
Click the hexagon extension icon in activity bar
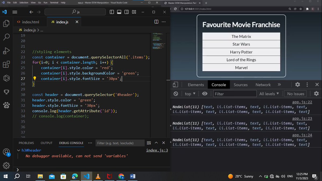[x=6, y=78]
